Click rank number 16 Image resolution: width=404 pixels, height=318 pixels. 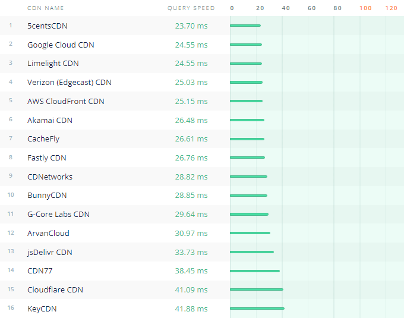11,308
